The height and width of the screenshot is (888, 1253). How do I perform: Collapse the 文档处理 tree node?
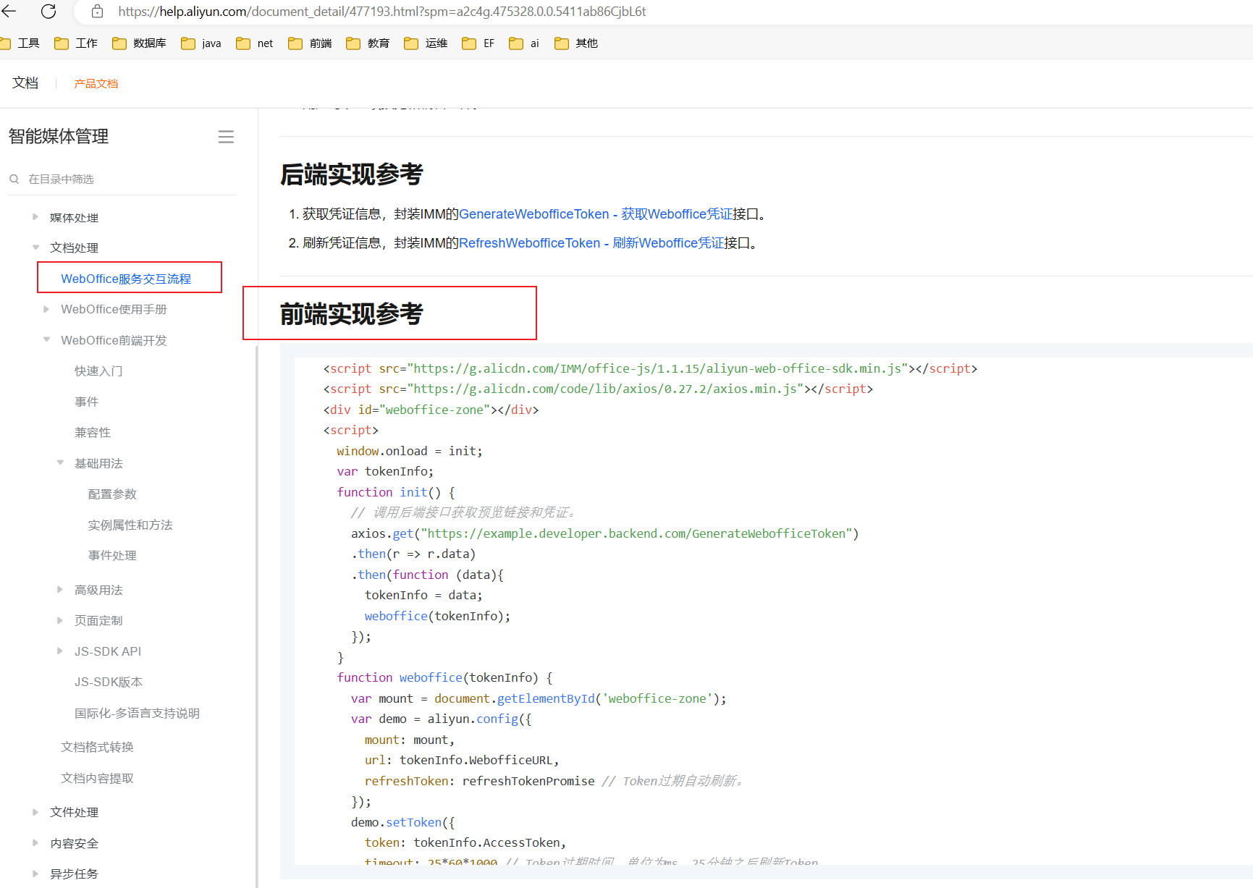coord(35,248)
